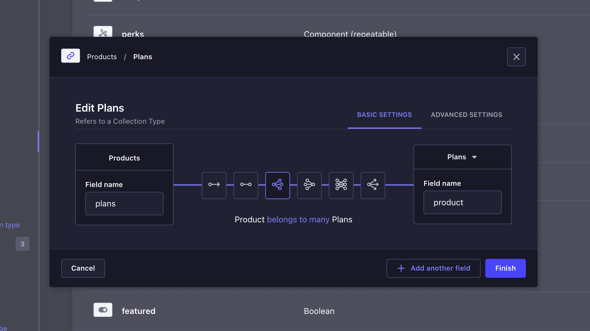The height and width of the screenshot is (331, 590).
Task: Click the featured boolean toggle icon
Action: point(103,310)
